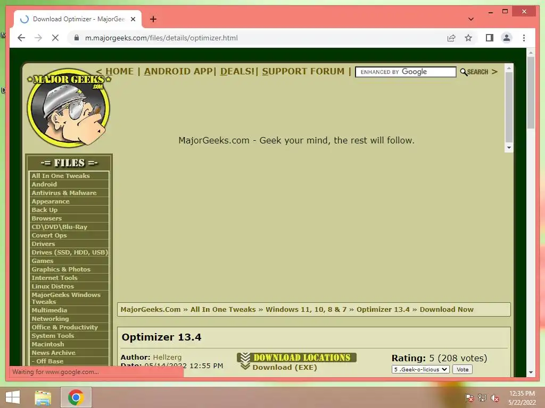Open the tab search chevron
The height and width of the screenshot is (408, 545).
[x=470, y=19]
